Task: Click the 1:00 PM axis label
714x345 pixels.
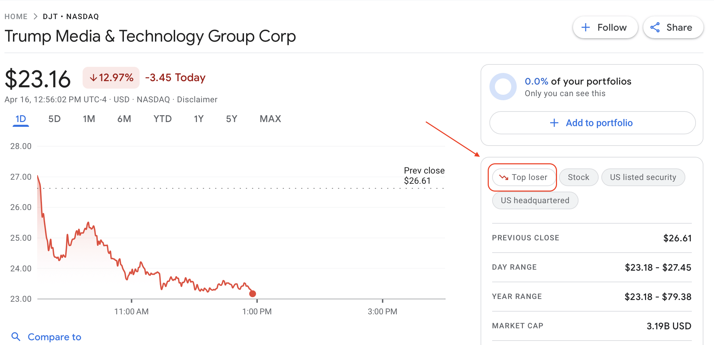Action: (x=257, y=312)
